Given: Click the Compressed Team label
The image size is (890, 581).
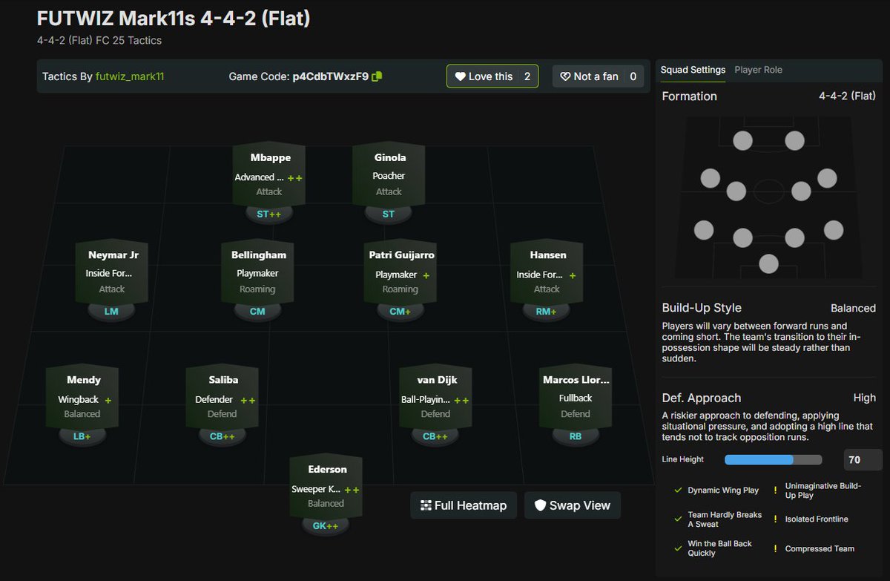Looking at the screenshot, I should [820, 548].
